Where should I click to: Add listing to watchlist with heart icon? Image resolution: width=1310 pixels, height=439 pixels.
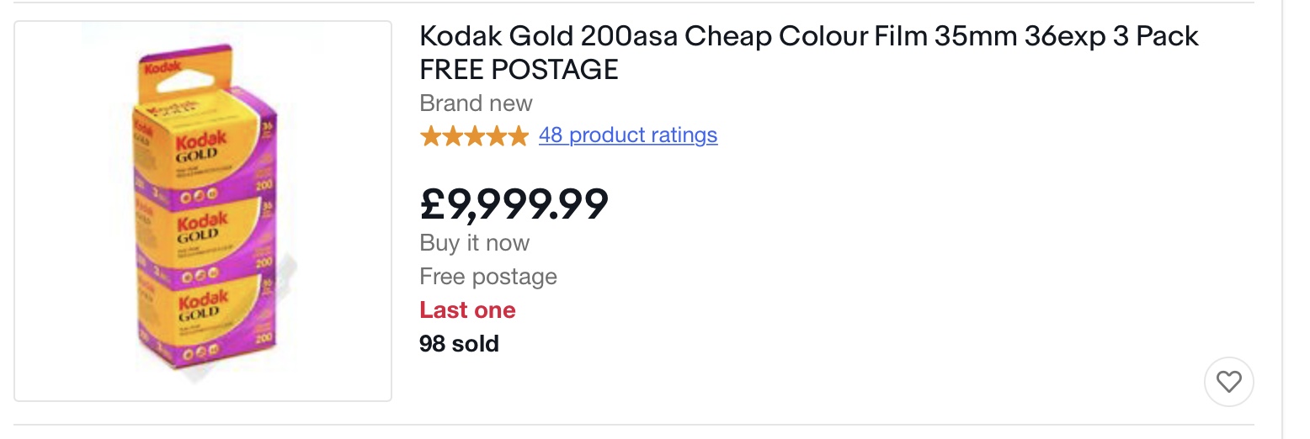pos(1228,383)
